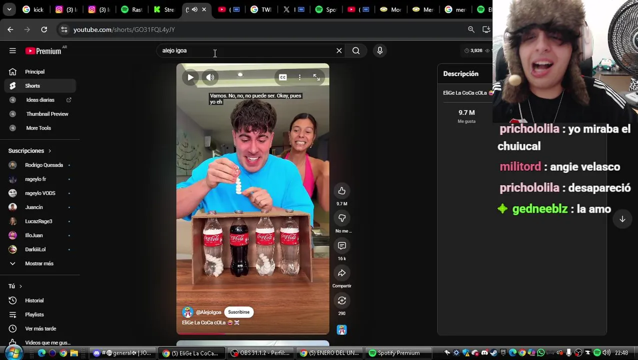
Task: Reload the page with the refresh icon
Action: tap(44, 29)
